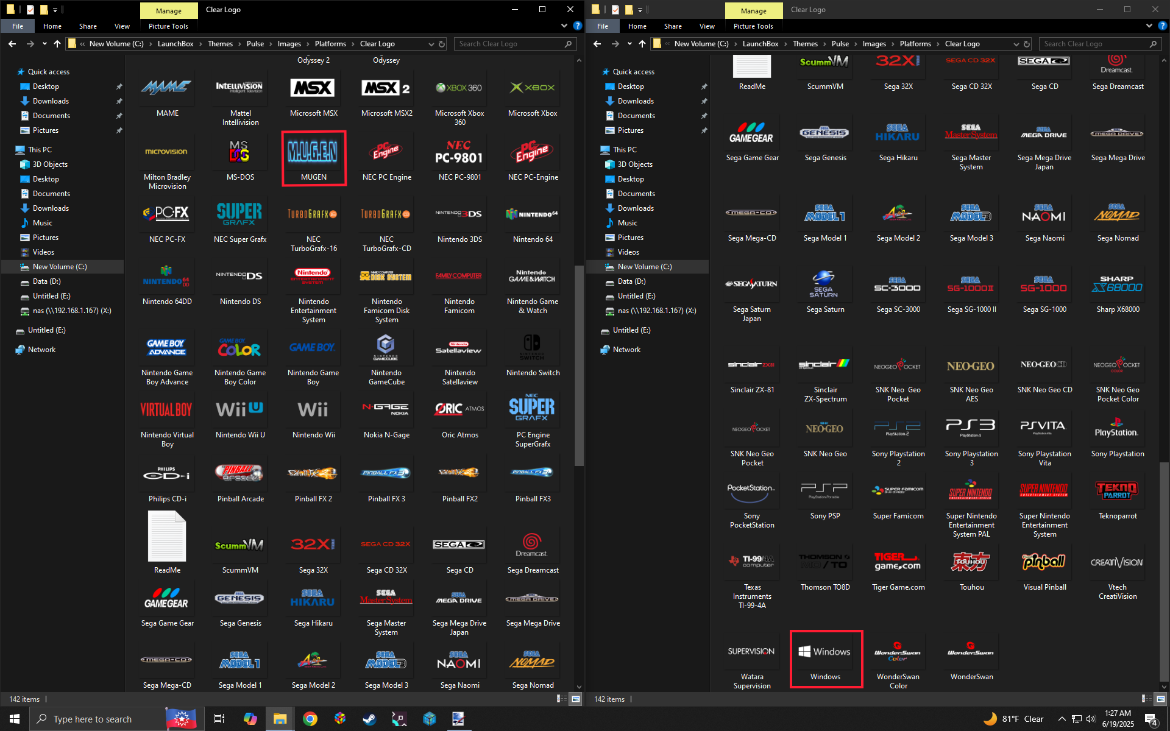Open Task View on the taskbar
Image resolution: width=1170 pixels, height=731 pixels.
219,719
